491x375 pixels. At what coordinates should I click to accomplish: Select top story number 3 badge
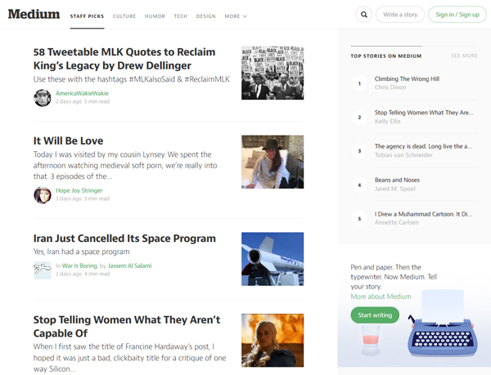pos(358,151)
